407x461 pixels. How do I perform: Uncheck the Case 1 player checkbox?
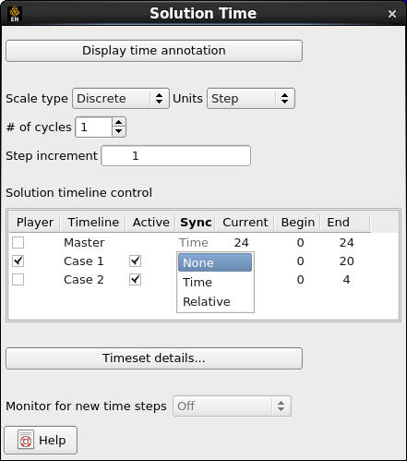point(18,261)
